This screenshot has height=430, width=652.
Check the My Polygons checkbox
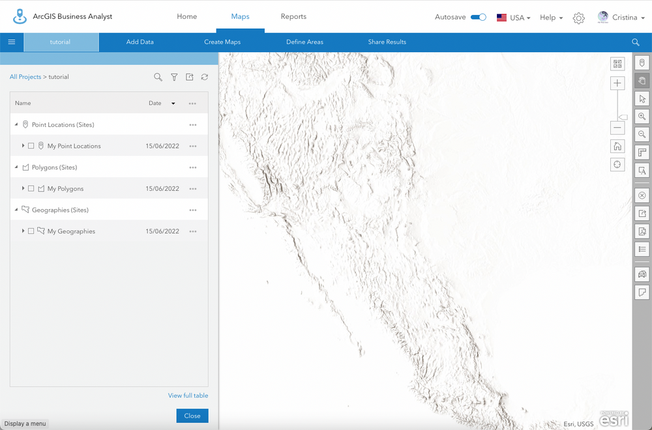click(31, 188)
